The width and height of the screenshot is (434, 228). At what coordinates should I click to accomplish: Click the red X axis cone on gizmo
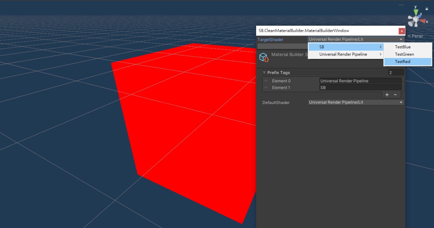point(422,21)
